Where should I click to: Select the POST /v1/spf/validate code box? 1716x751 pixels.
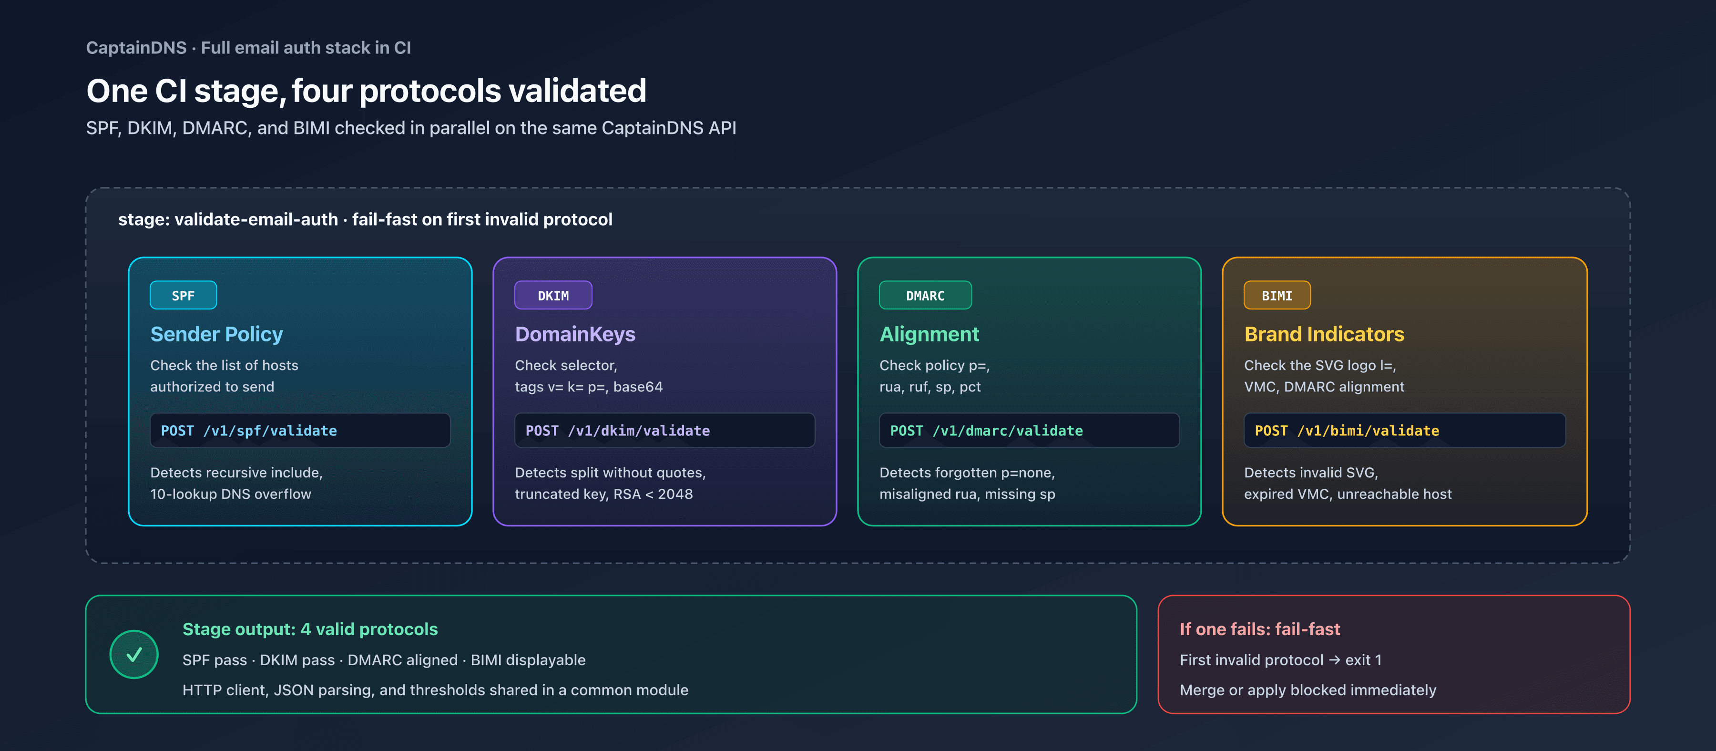[300, 431]
